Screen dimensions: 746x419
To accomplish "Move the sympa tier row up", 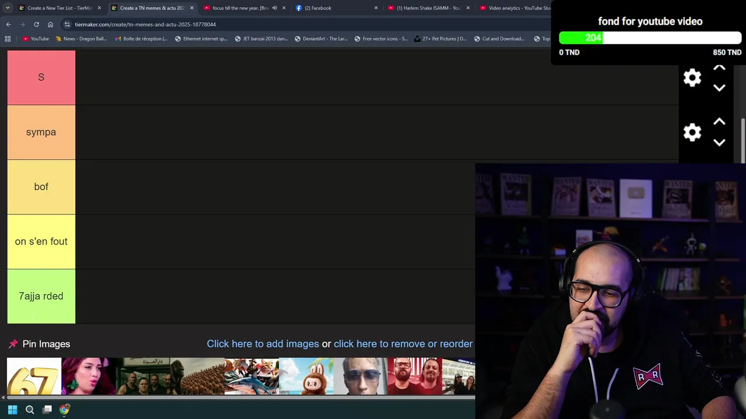I will [x=719, y=122].
